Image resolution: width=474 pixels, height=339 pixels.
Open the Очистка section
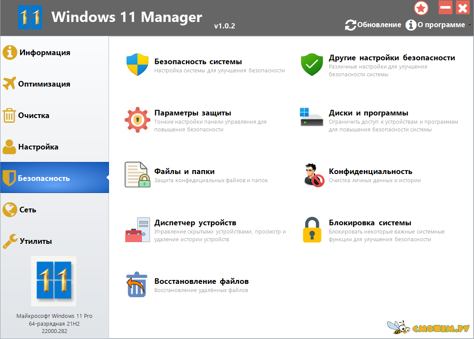click(54, 115)
